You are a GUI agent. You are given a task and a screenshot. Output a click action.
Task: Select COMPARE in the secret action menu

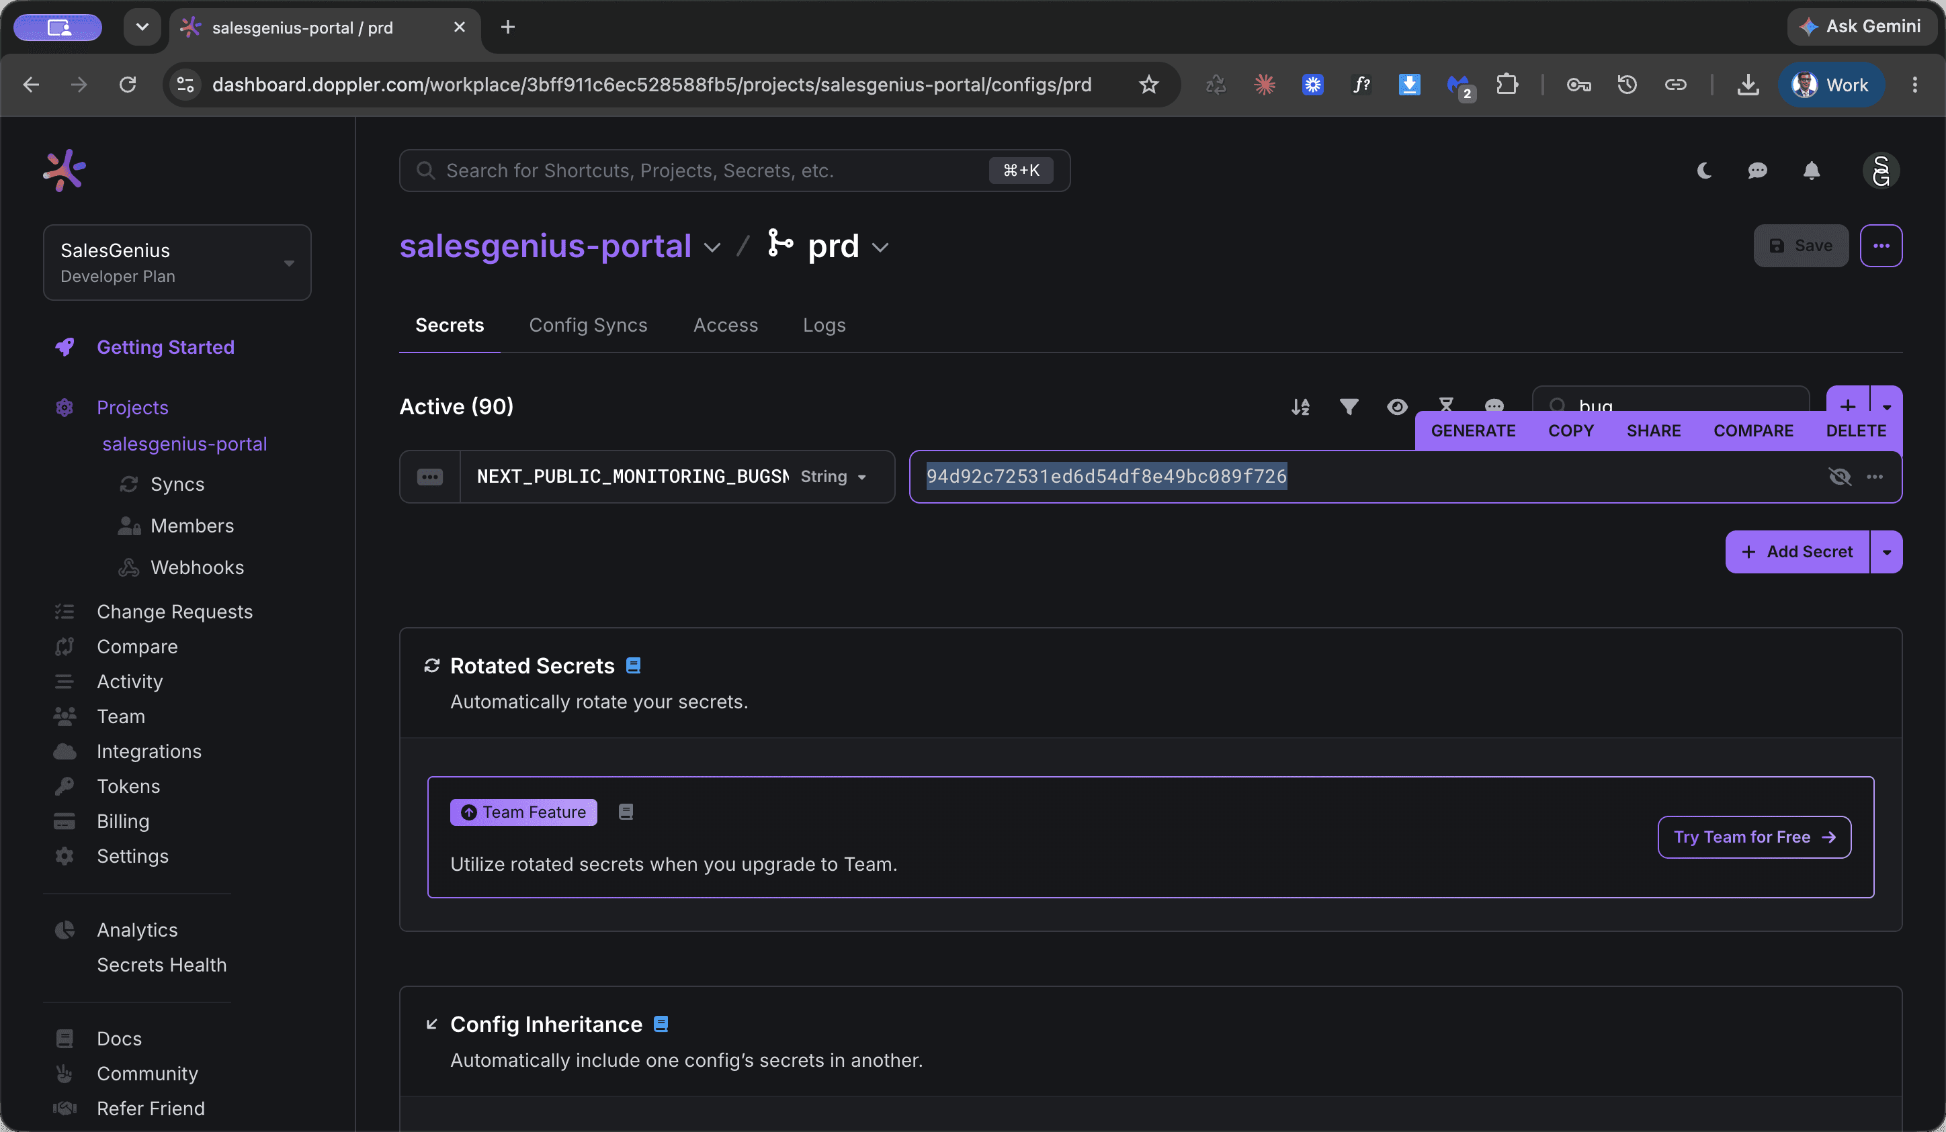click(1753, 430)
